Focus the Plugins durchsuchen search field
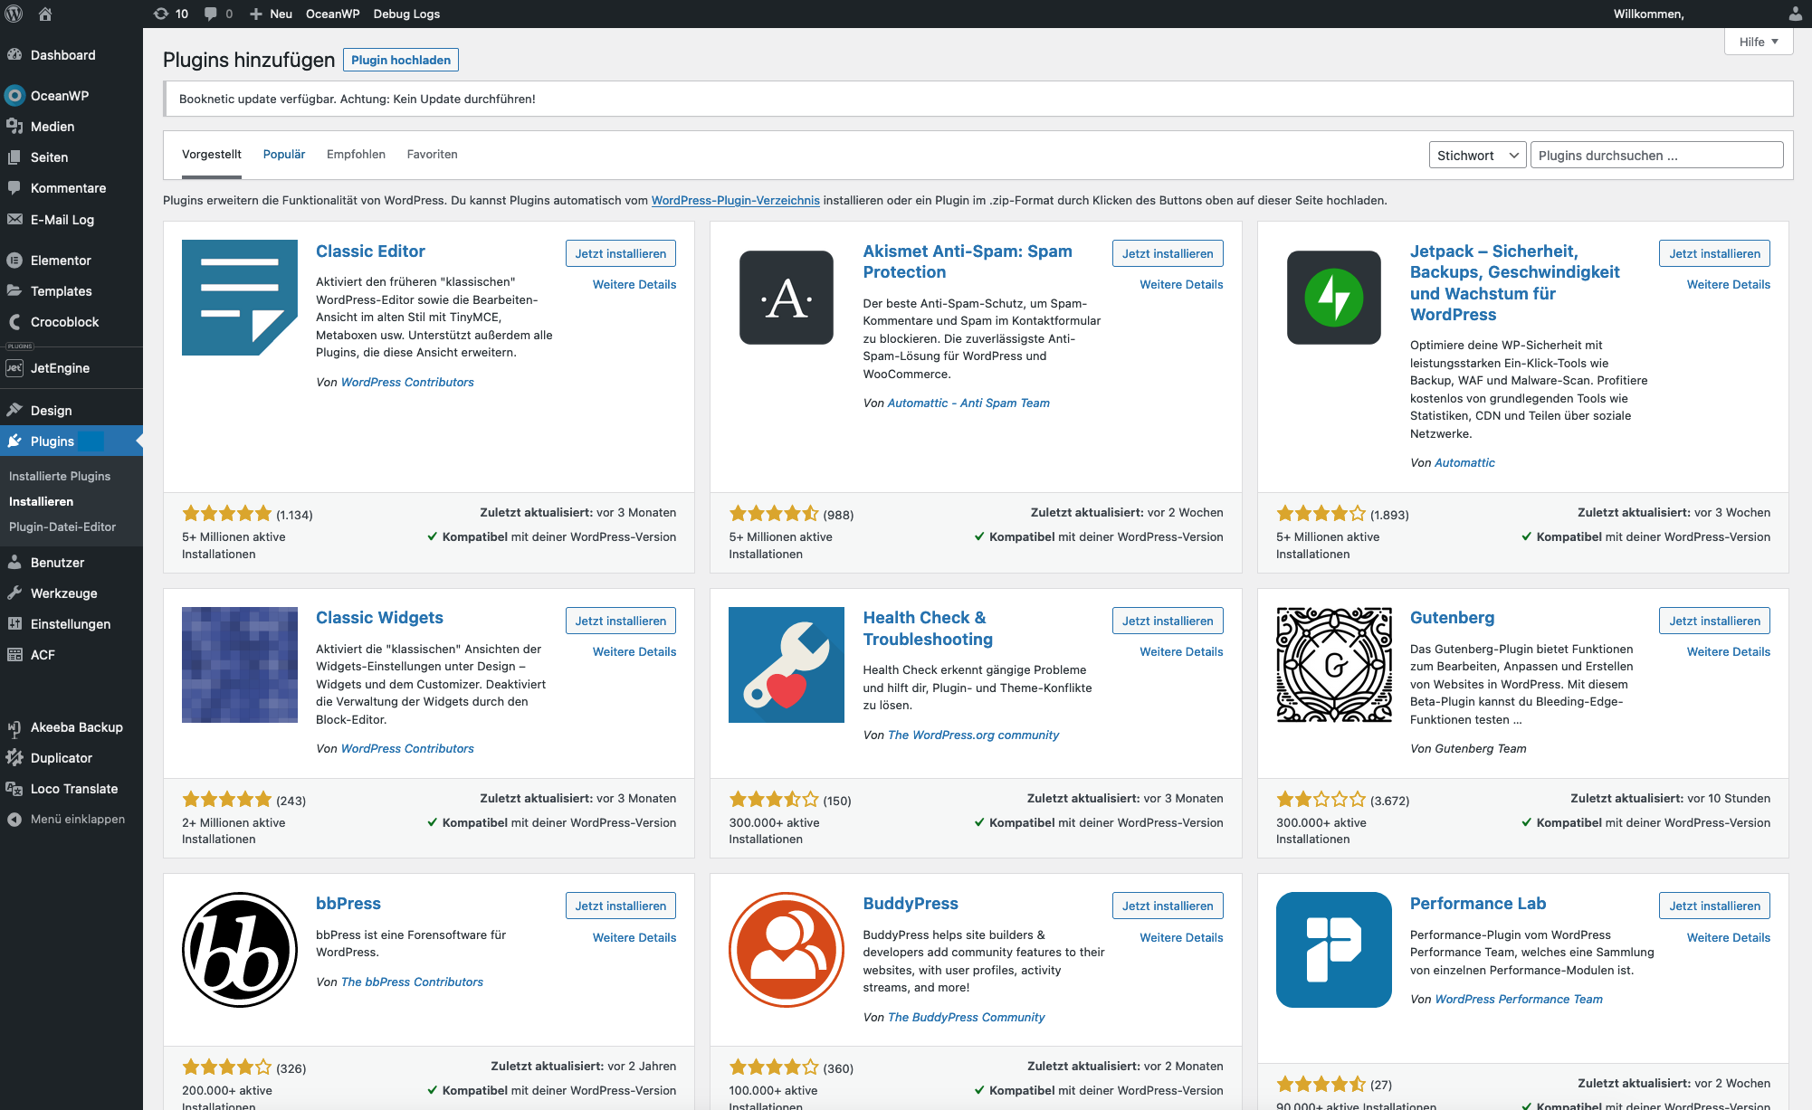The height and width of the screenshot is (1110, 1812). pos(1656,156)
